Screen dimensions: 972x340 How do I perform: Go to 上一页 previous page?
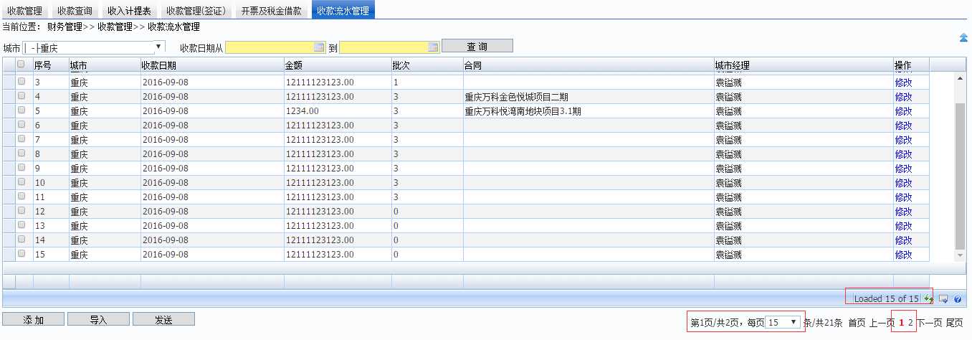click(x=882, y=323)
